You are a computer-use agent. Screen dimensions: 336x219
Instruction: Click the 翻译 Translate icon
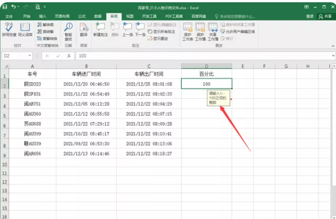coord(83,29)
